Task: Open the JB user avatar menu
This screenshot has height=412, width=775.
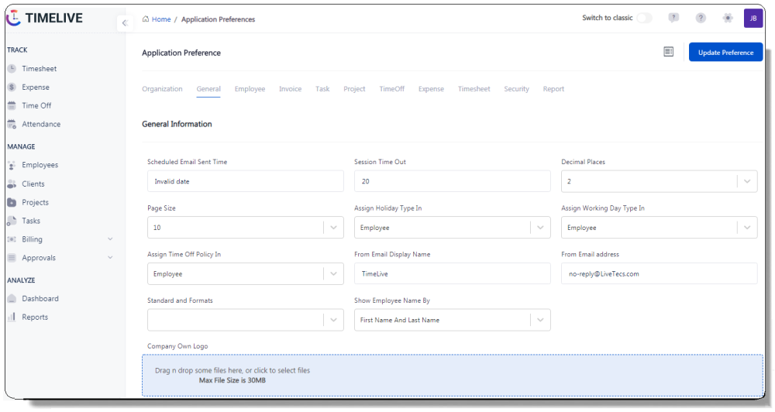Action: (753, 19)
